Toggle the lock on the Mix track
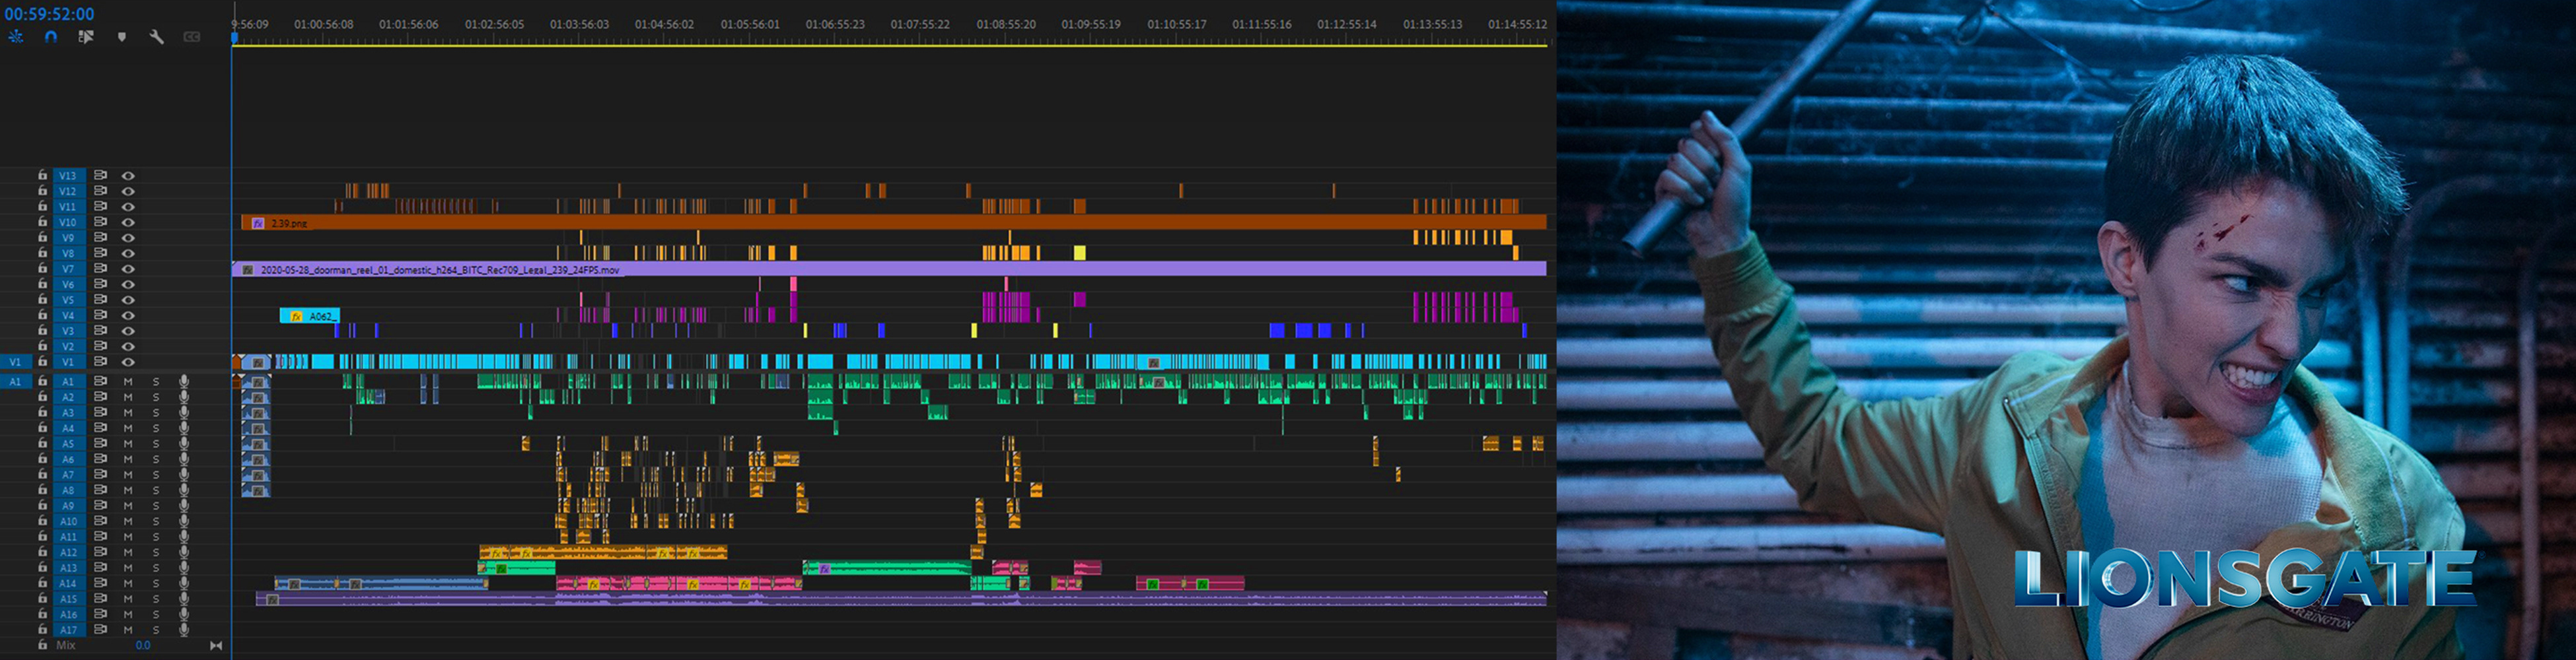Image resolution: width=2576 pixels, height=660 pixels. (x=42, y=645)
